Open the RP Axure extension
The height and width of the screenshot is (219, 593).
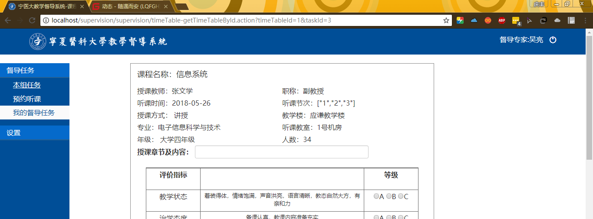pyautogui.click(x=571, y=20)
